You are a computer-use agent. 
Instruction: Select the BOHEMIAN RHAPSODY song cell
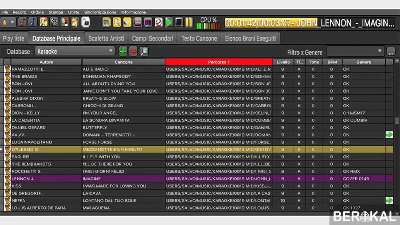point(124,76)
